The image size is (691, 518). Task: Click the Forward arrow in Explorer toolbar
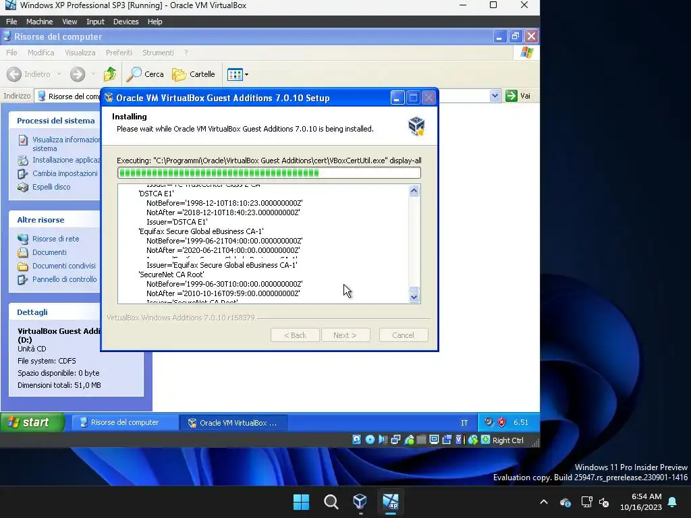tap(78, 74)
